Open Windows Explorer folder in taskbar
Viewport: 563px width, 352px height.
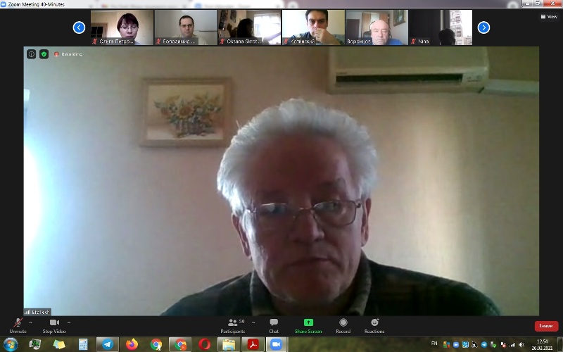tap(229, 345)
